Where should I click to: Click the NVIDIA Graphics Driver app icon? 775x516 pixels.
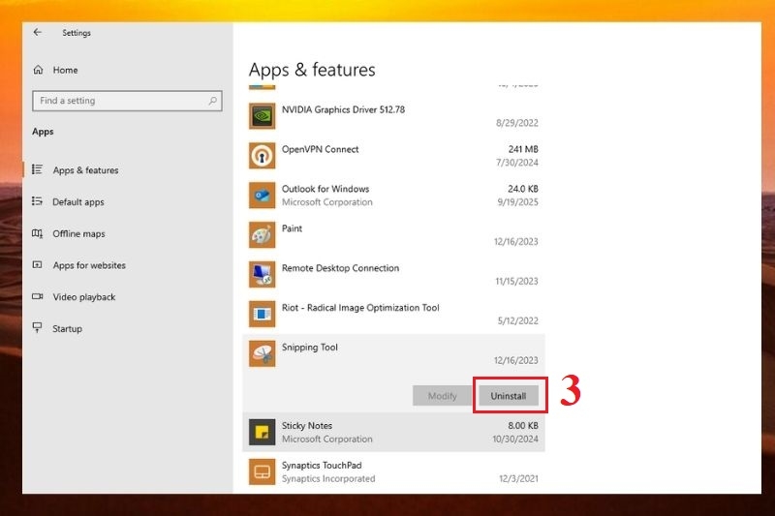[262, 116]
